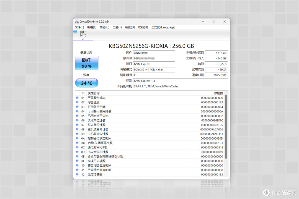This screenshot has width=299, height=199.
Task: Click the transfer mode field PCIe 3.0 x4
Action: coord(154,69)
